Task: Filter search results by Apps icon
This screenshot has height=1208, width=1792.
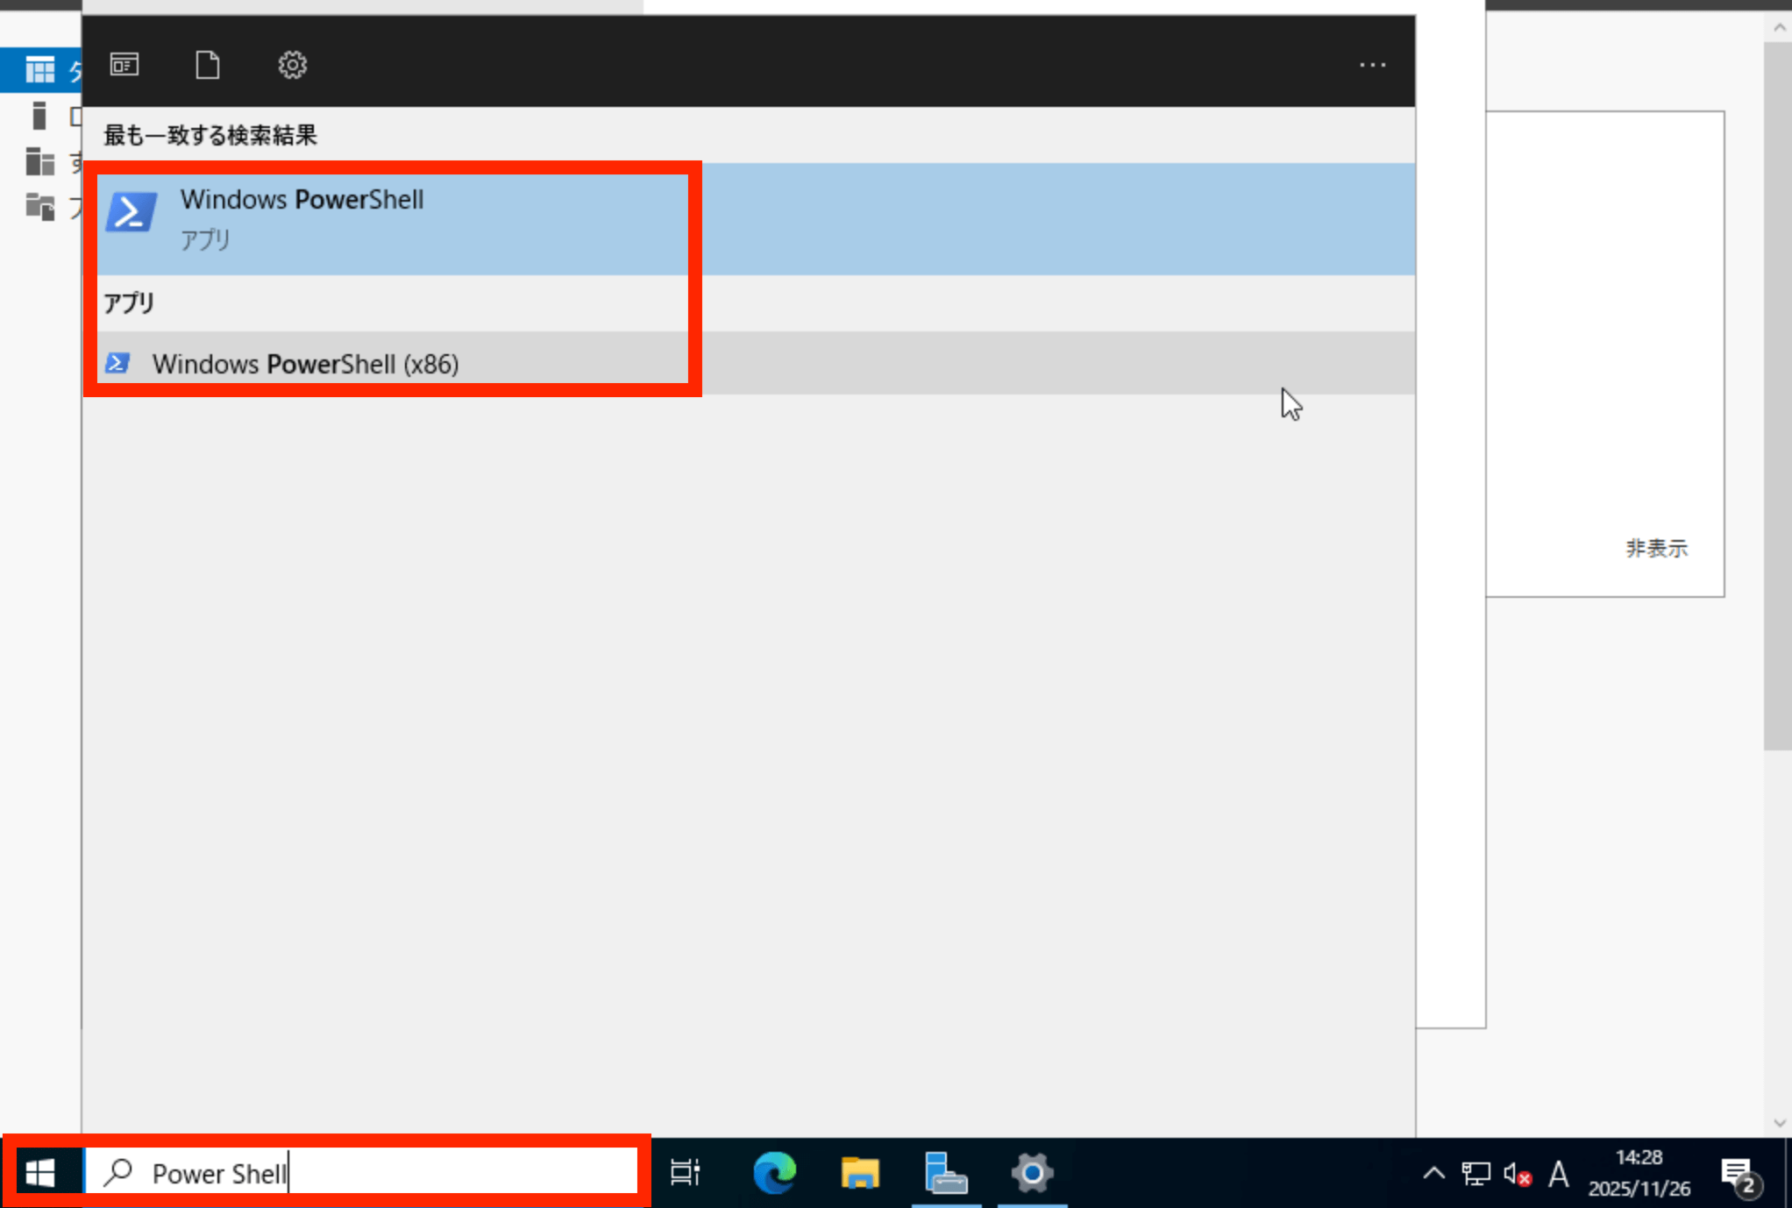Action: pos(124,65)
